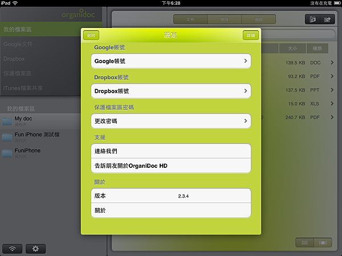Select the third media tab in top bar
Screen dimensions: 342x256
click(259, 19)
